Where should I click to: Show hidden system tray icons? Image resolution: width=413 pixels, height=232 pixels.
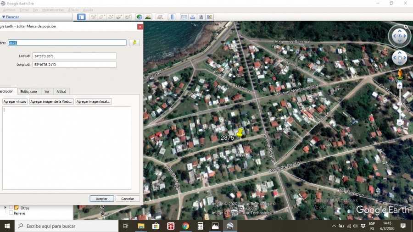pos(334,226)
